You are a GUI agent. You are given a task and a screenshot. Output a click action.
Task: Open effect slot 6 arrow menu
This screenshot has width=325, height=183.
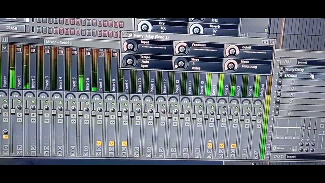click(279, 101)
